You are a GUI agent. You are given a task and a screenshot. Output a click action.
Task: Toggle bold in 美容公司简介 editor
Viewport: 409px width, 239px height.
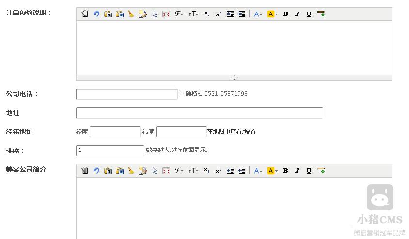pos(285,171)
